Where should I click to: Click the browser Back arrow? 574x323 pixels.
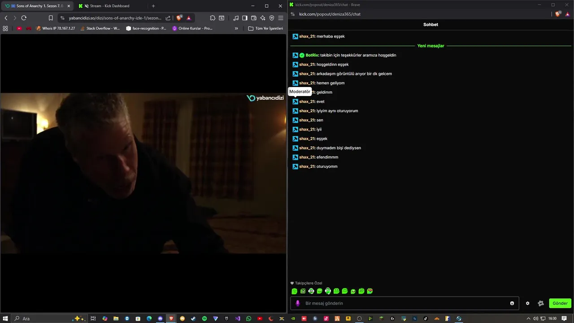[x=6, y=18]
